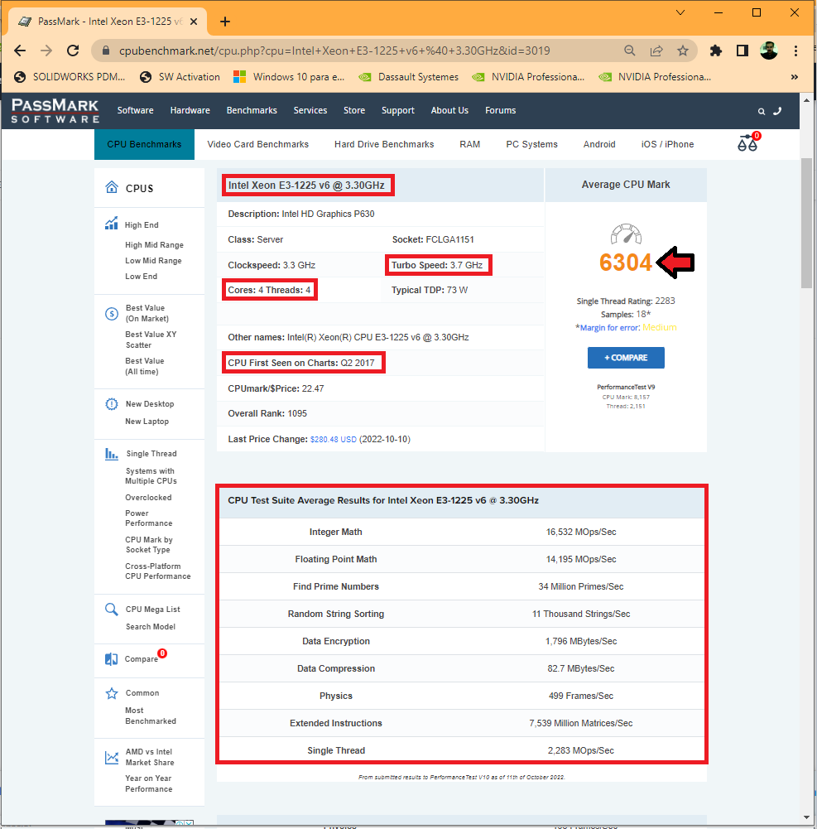Viewport: 817px width, 829px height.
Task: Click the CPUS home icon
Action: [112, 187]
